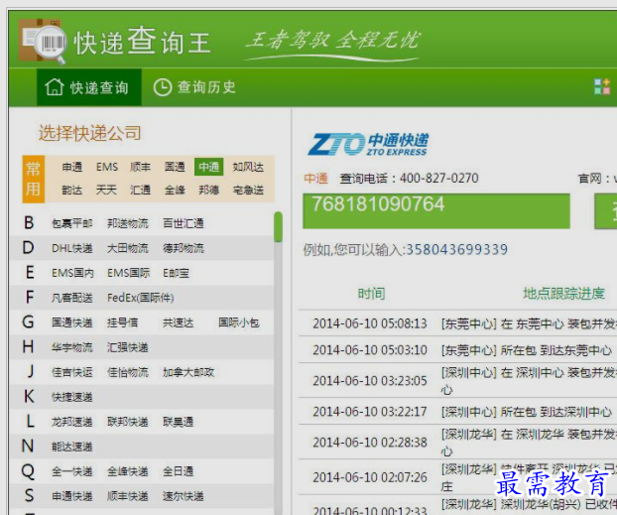This screenshot has width=617, height=515.
Task: Select EMS国际 under letter E
Action: [x=129, y=273]
